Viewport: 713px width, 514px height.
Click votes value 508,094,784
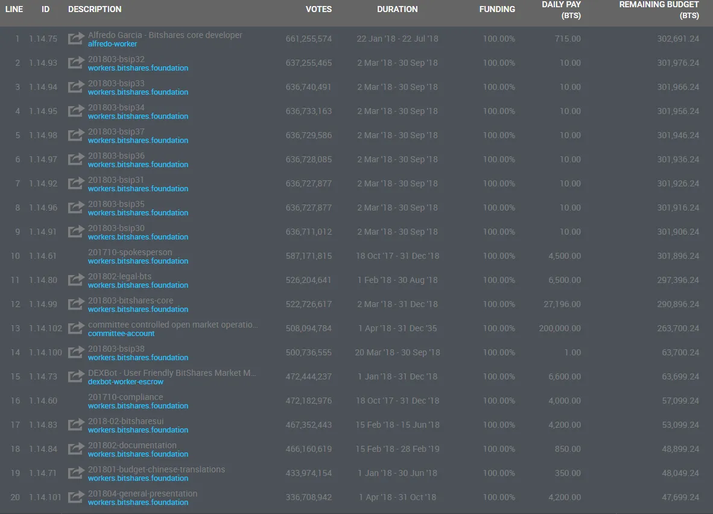click(x=309, y=328)
